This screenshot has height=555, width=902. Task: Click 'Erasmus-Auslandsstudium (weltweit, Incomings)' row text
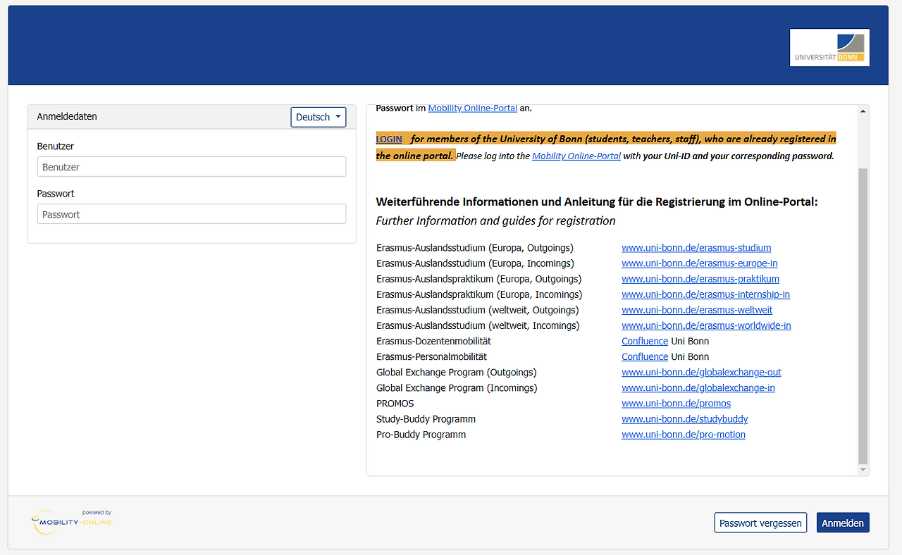coord(478,325)
